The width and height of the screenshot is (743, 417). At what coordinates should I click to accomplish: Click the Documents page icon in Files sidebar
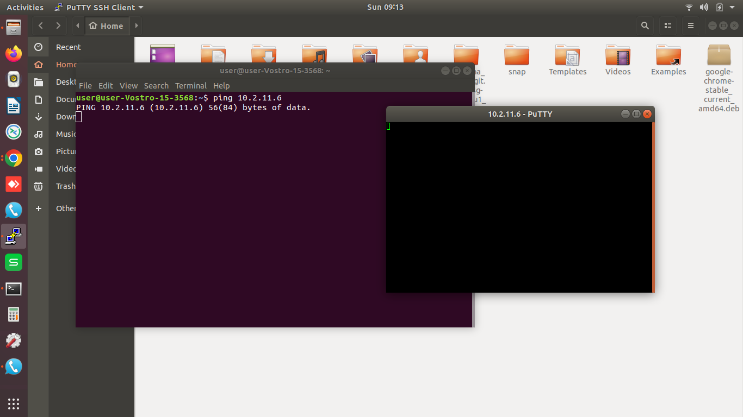pos(38,99)
